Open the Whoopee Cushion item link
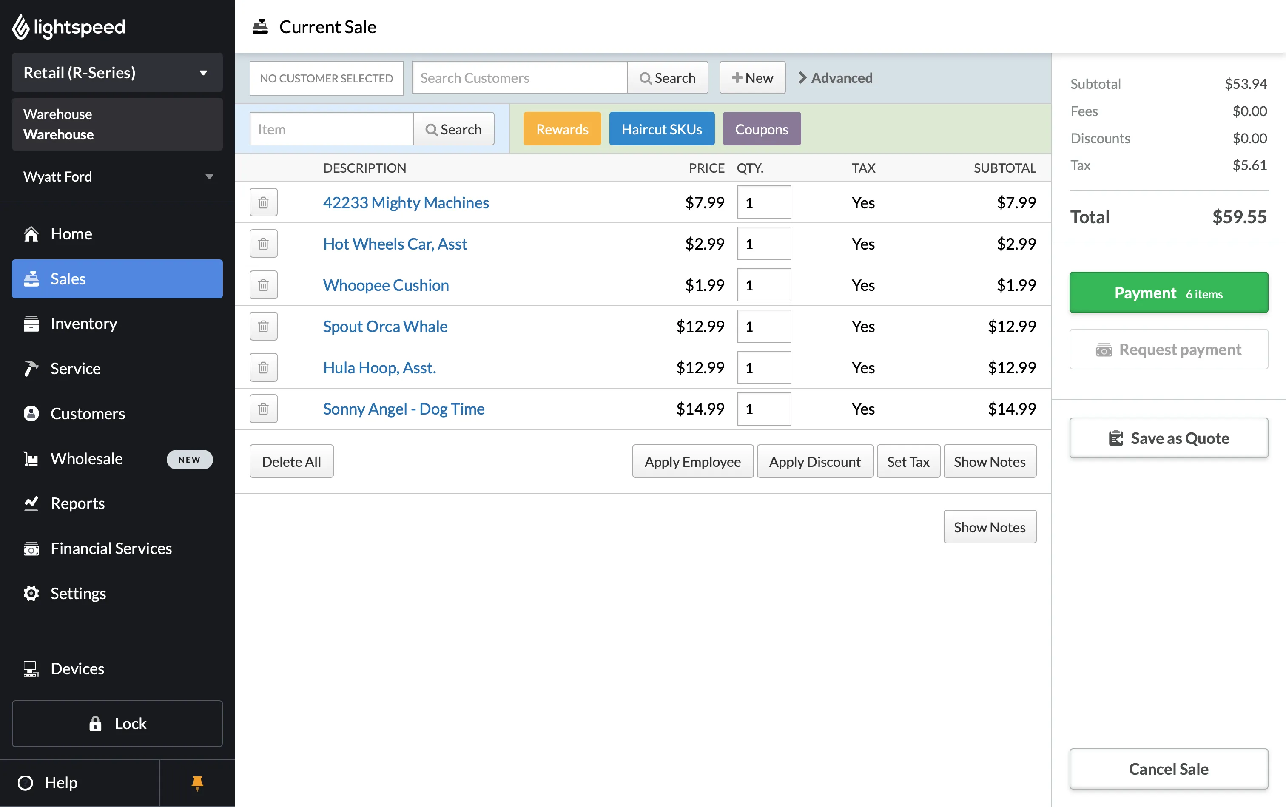This screenshot has width=1286, height=807. pos(386,285)
